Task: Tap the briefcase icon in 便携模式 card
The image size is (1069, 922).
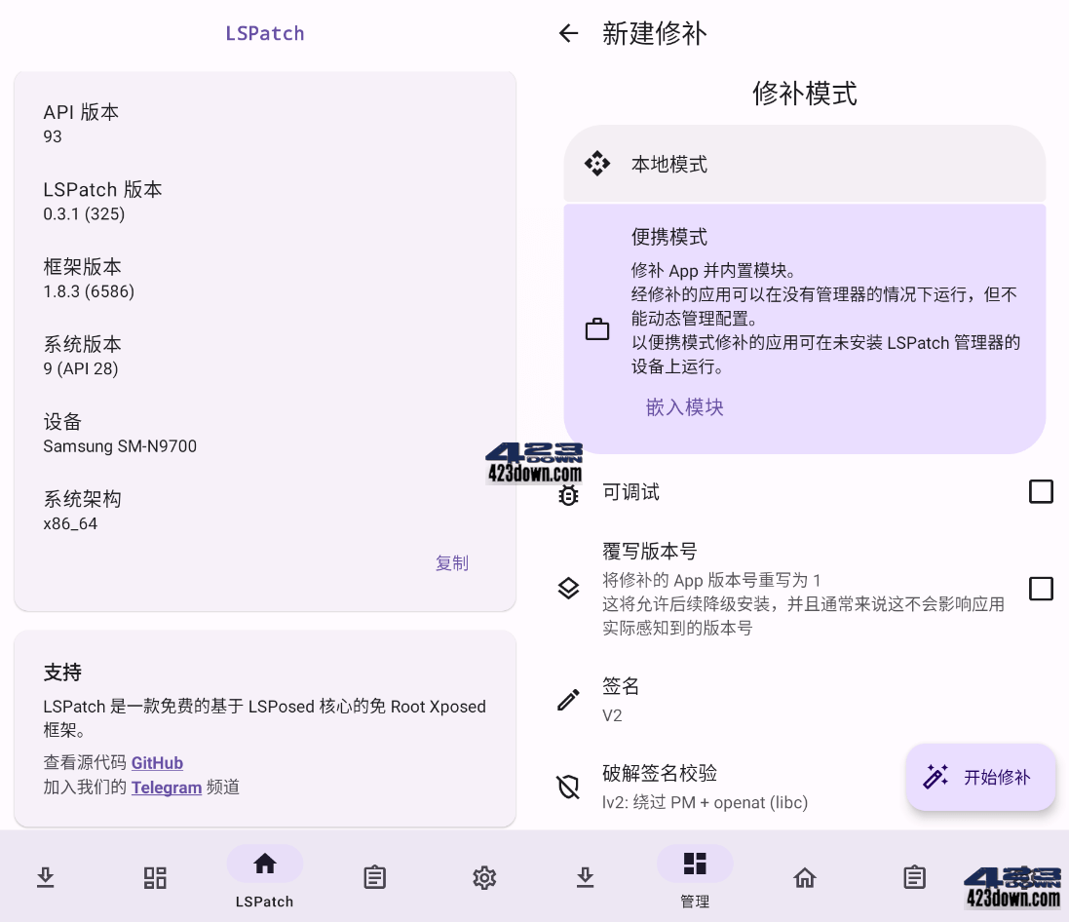Action: click(x=597, y=328)
